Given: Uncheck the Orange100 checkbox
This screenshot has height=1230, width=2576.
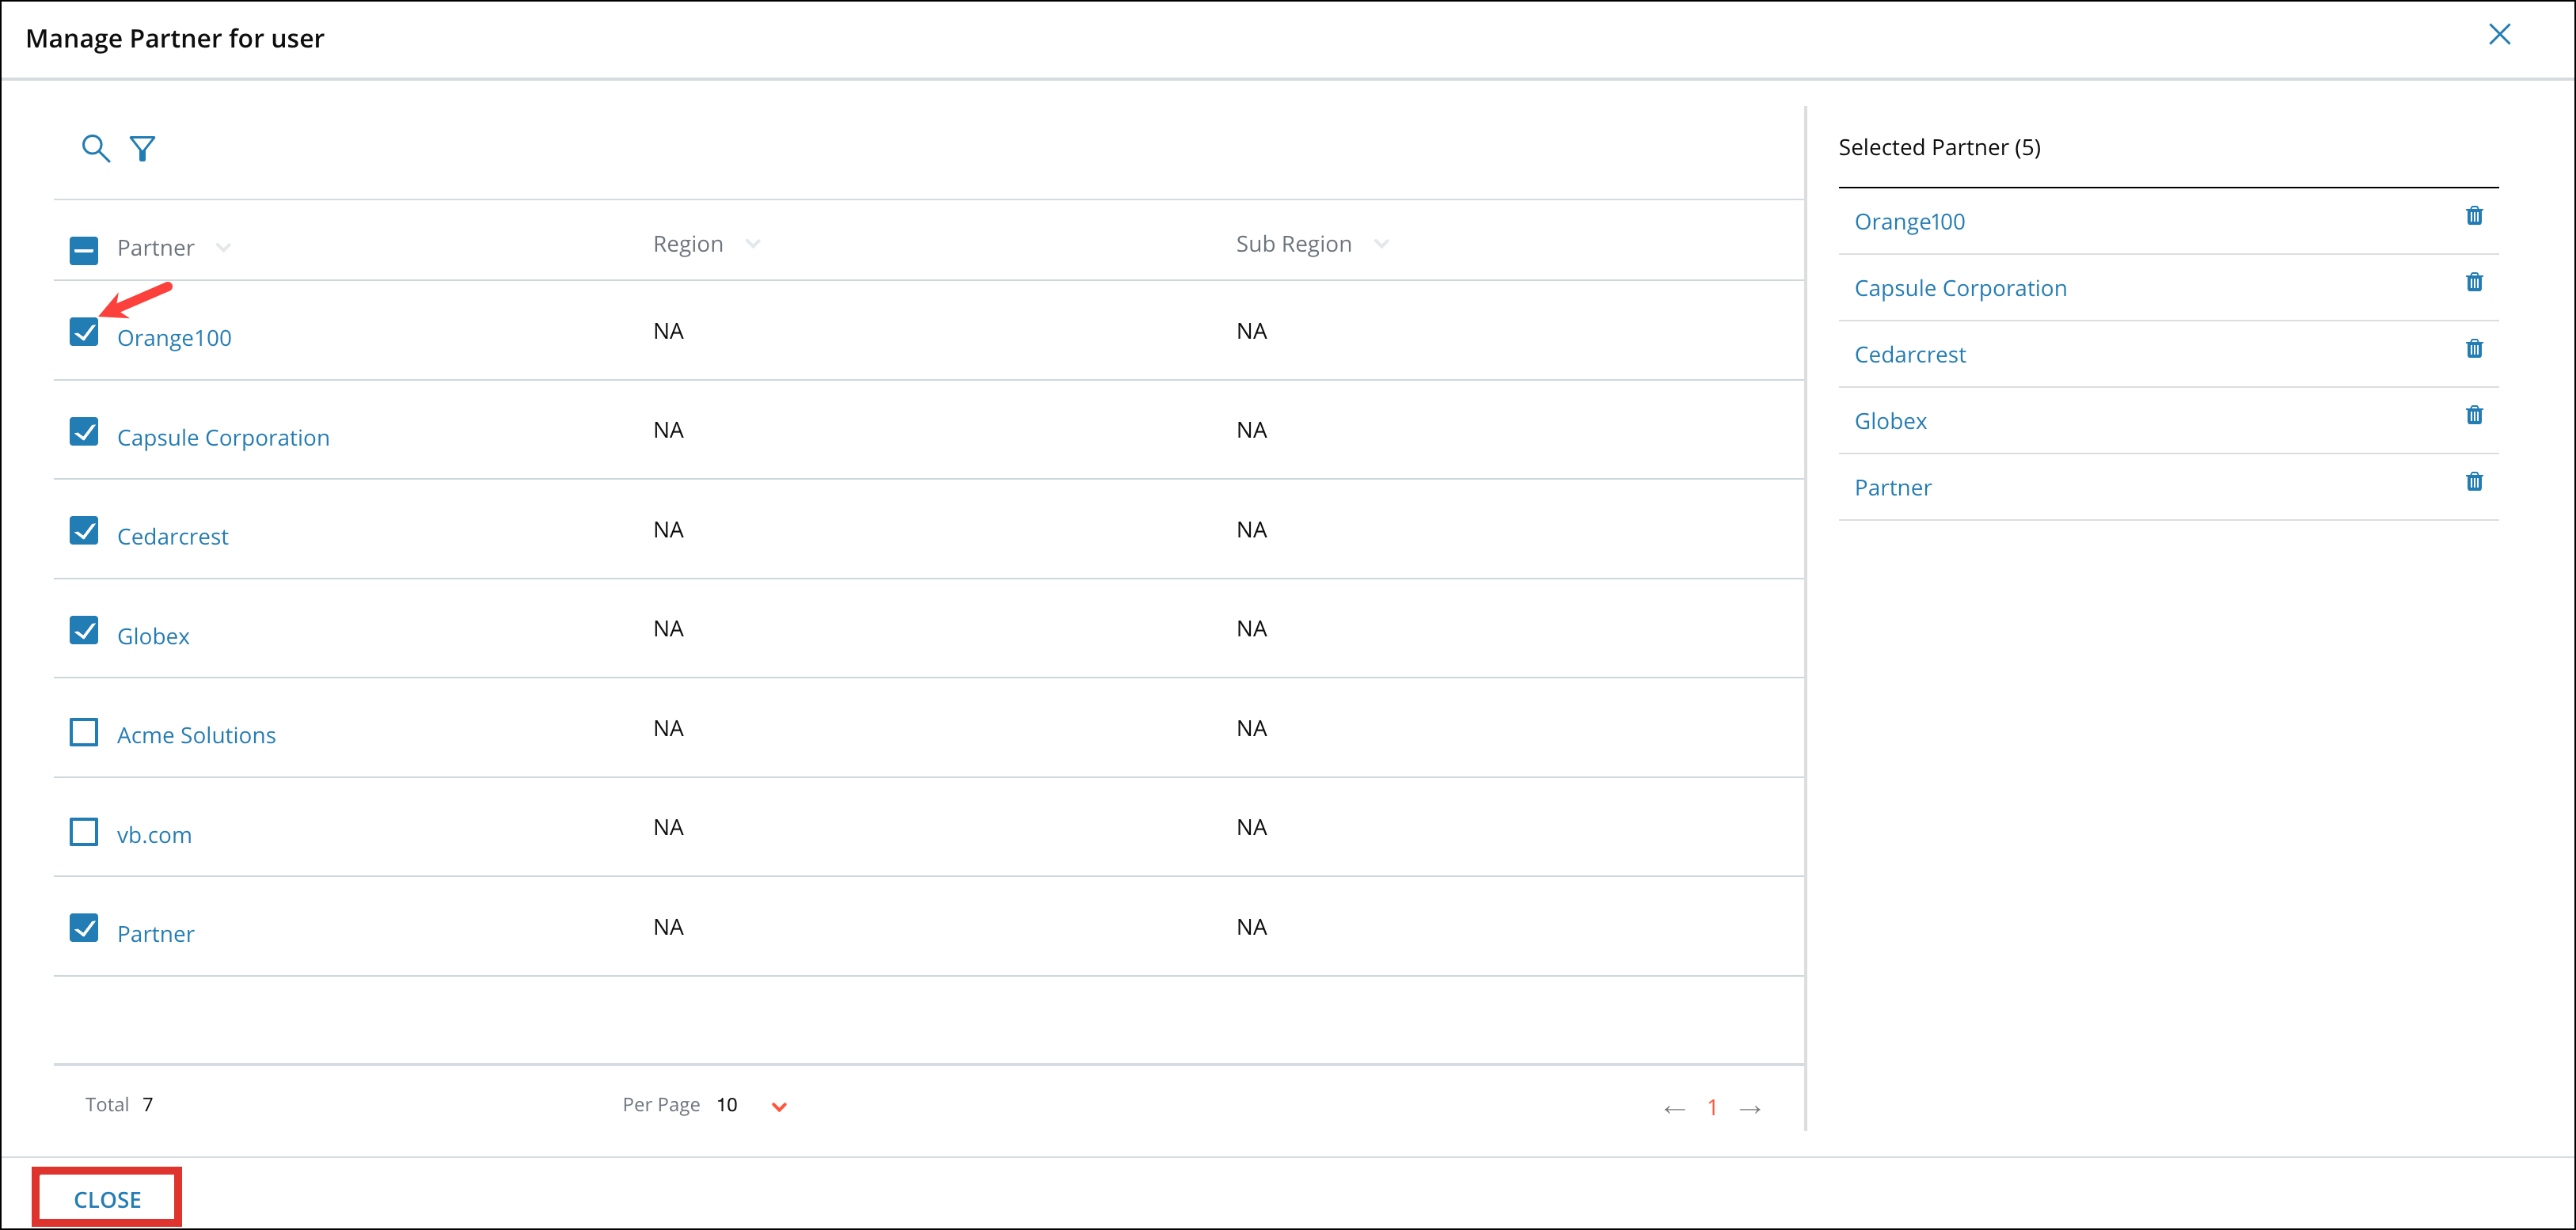Looking at the screenshot, I should [x=84, y=331].
